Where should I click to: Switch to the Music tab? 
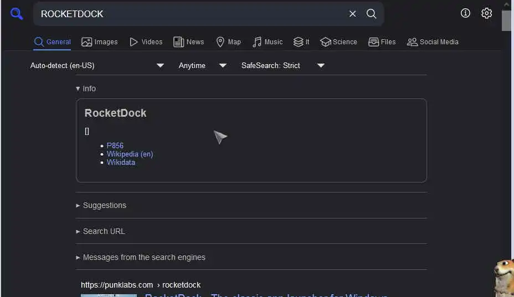pos(268,42)
